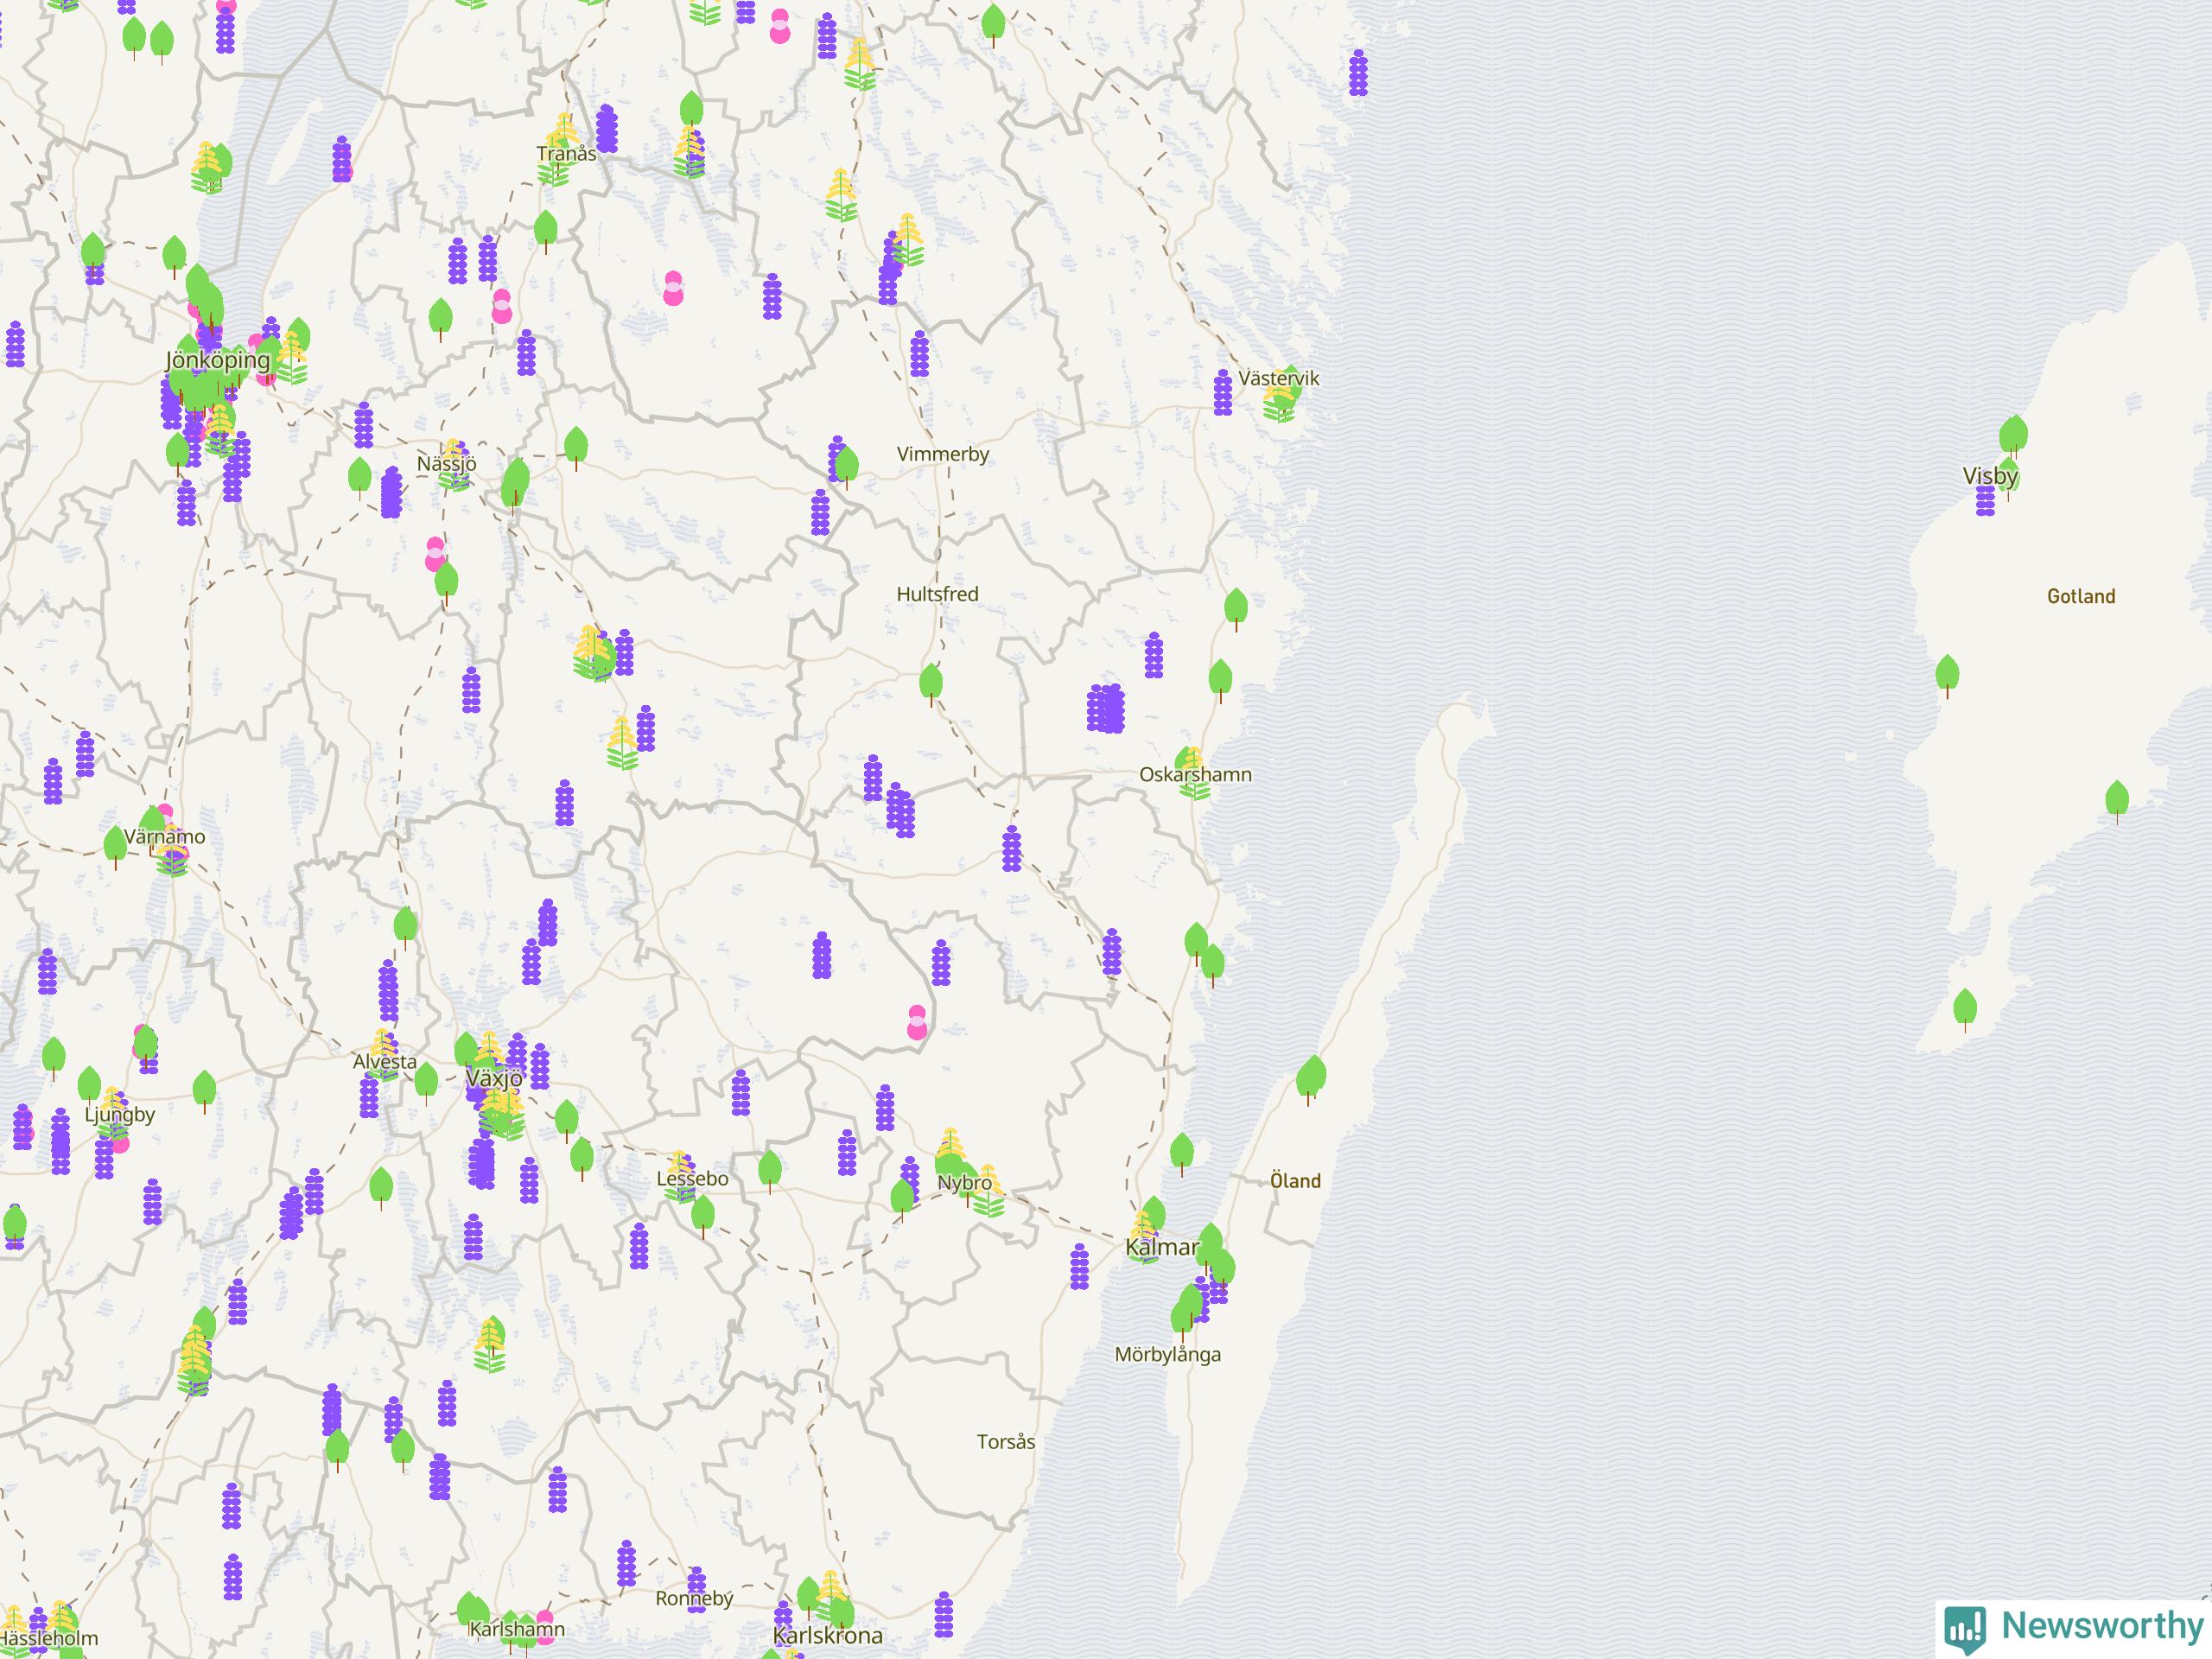Select the Nässjö town label

[446, 464]
